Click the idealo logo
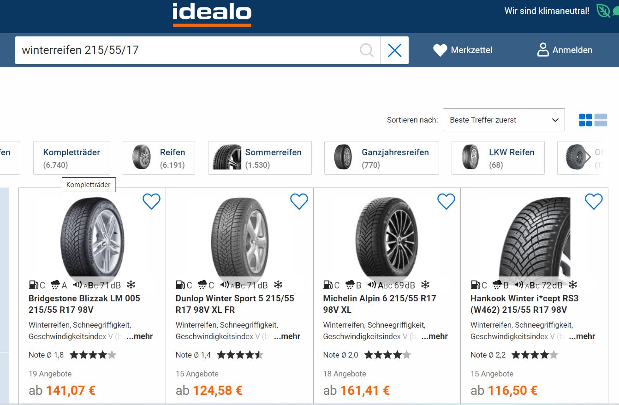 [212, 14]
